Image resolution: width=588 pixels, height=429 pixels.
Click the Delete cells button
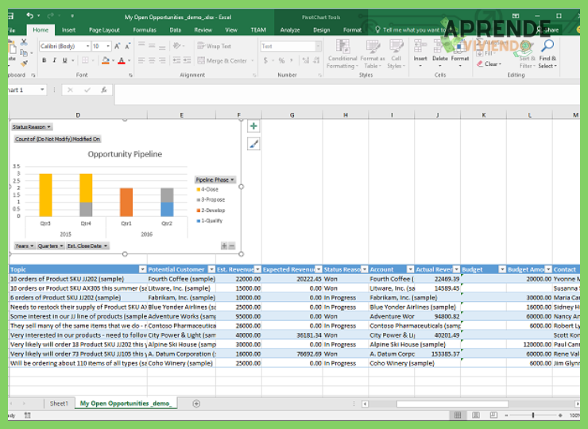[440, 54]
